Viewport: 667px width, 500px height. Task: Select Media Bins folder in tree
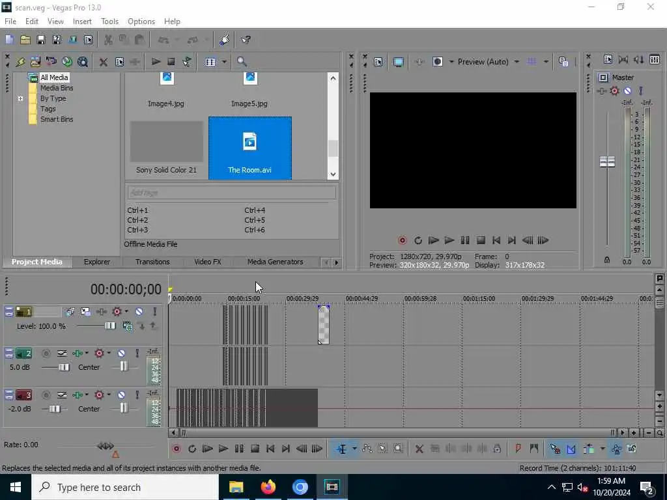click(x=57, y=88)
